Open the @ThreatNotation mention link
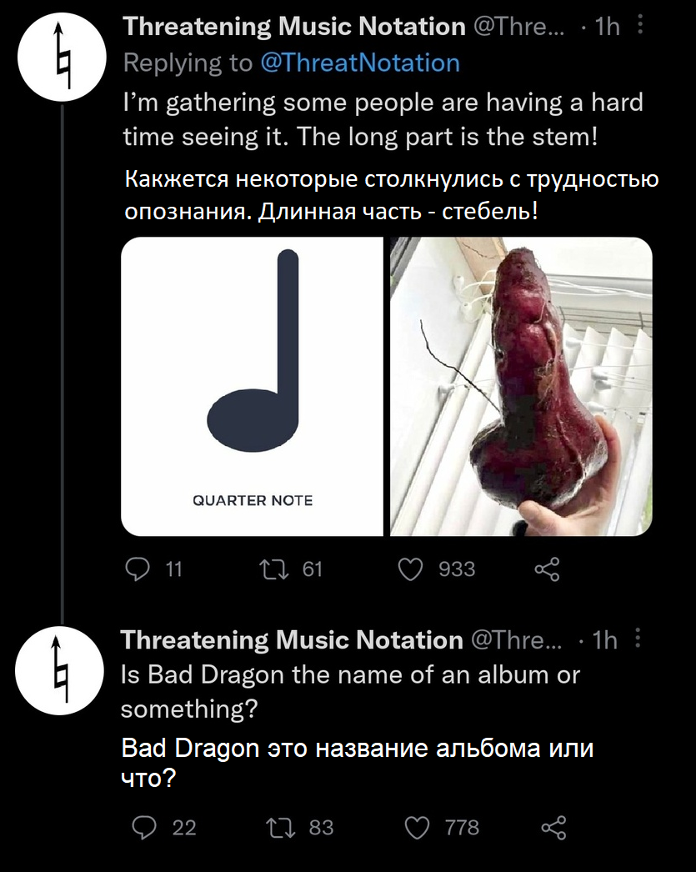Image resolution: width=696 pixels, height=872 pixels. pyautogui.click(x=359, y=63)
